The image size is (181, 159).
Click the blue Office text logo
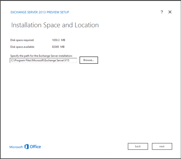[35, 147]
